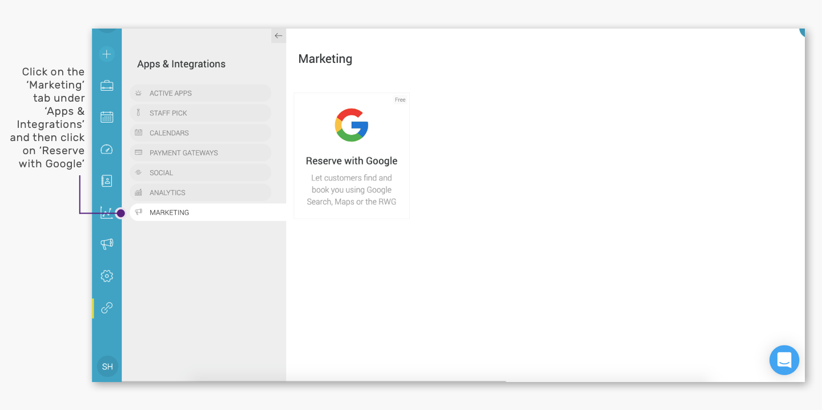Select the Staff Pick tab
Image resolution: width=822 pixels, height=410 pixels.
200,113
